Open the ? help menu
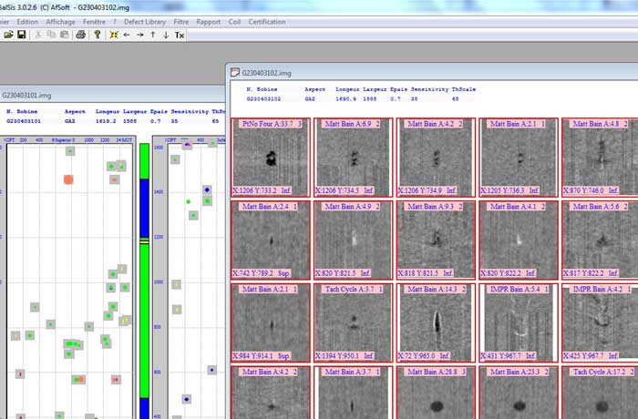This screenshot has height=419, width=638. tap(115, 22)
